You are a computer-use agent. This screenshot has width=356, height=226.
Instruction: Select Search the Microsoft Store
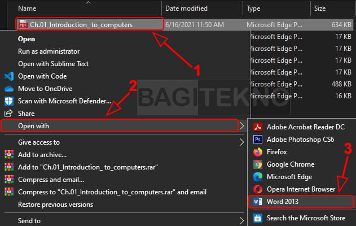[x=306, y=218]
